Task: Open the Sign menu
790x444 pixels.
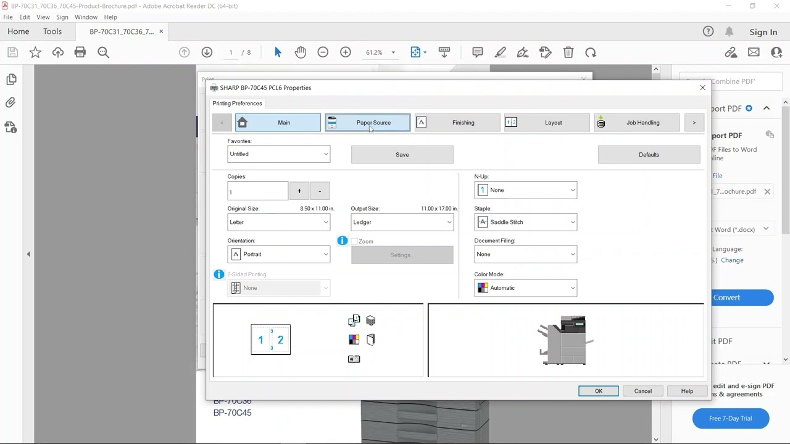Action: pyautogui.click(x=62, y=17)
